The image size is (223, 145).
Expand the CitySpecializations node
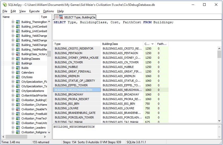pyautogui.click(x=13, y=91)
